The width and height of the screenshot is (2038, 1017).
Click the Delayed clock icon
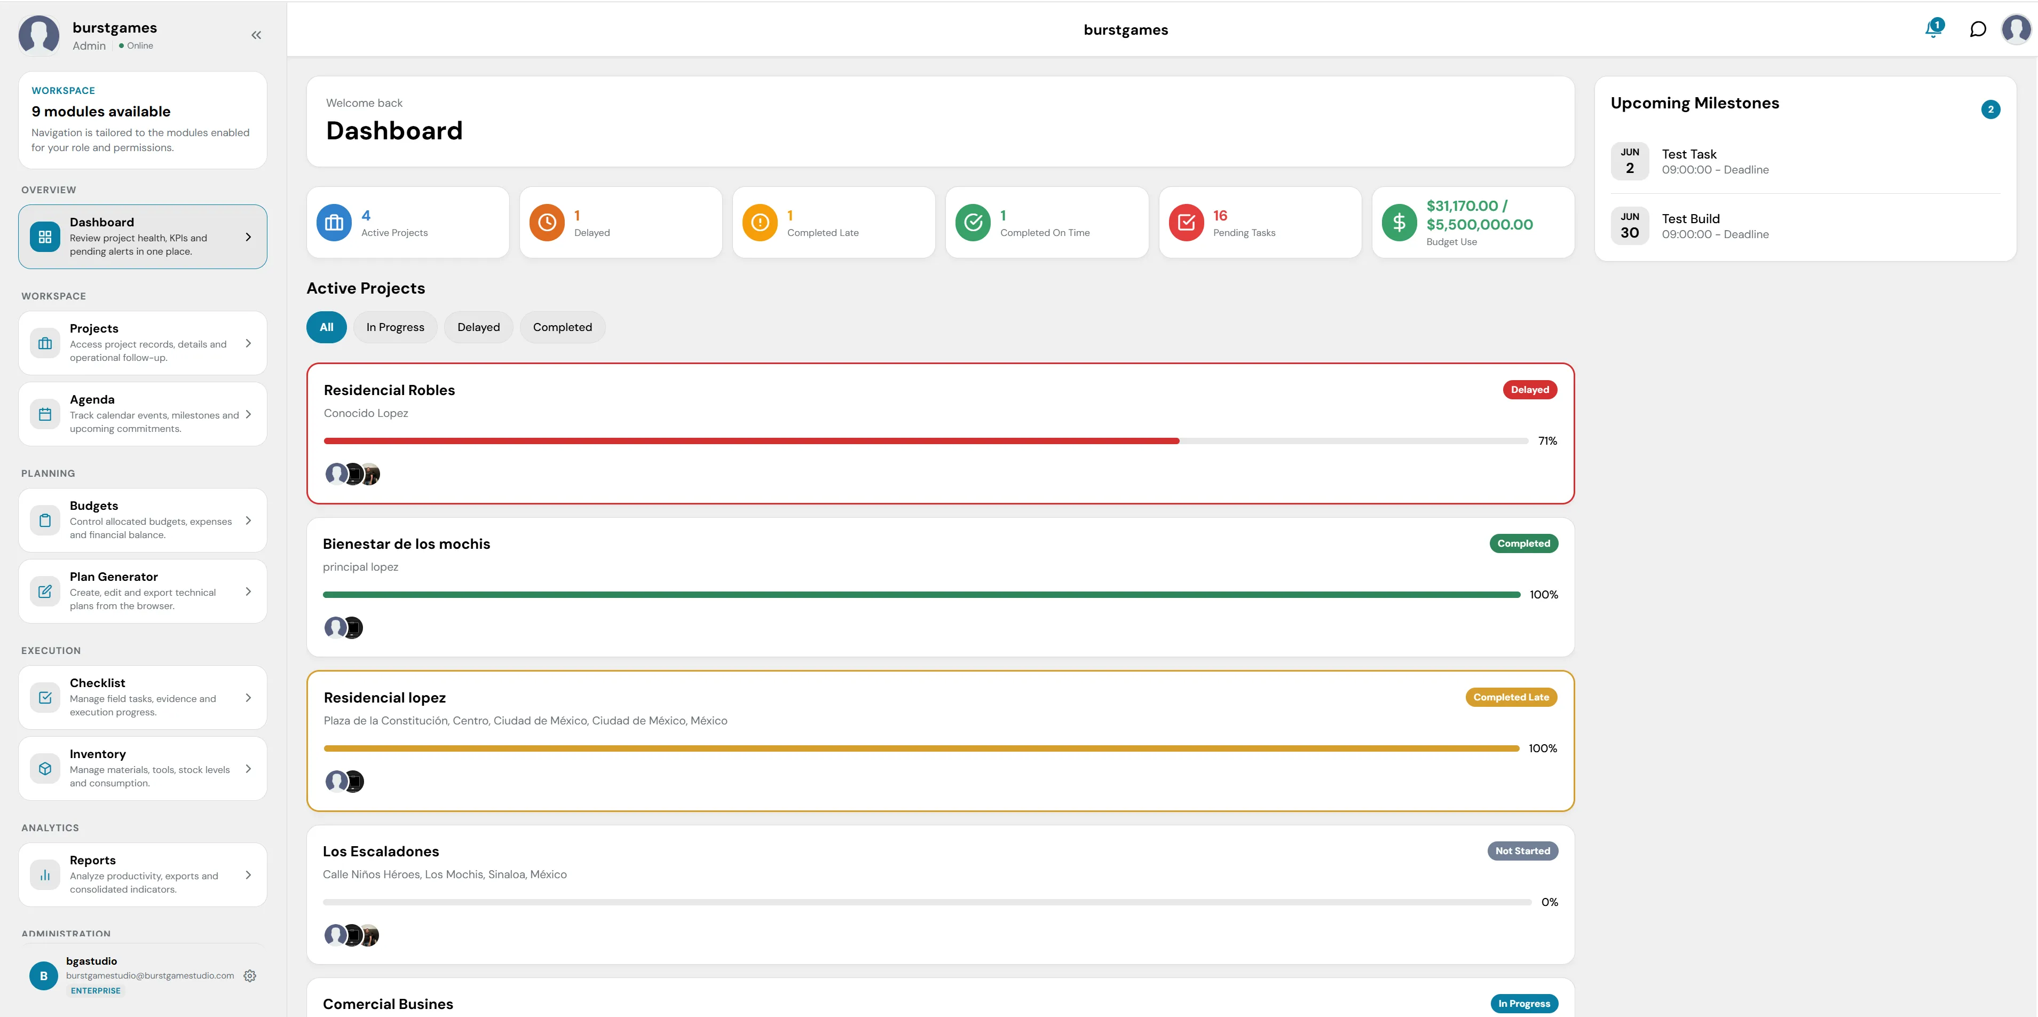(x=547, y=223)
